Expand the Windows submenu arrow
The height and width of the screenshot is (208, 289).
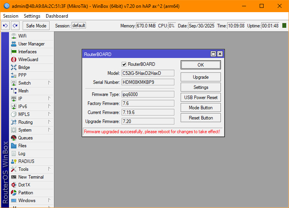[49, 200]
